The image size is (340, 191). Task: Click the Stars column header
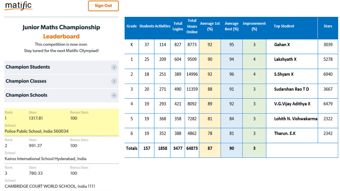point(328,26)
